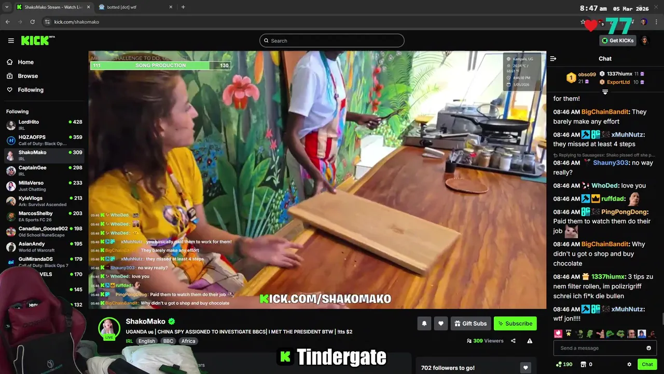Click ExportLtd in gifter leaderboard
The width and height of the screenshot is (664, 374).
click(618, 82)
